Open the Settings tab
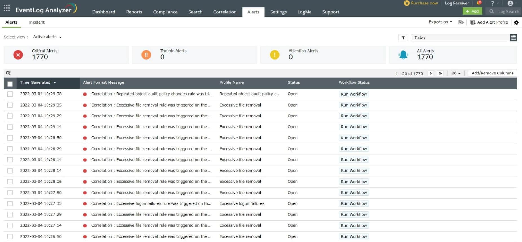 coord(278,12)
